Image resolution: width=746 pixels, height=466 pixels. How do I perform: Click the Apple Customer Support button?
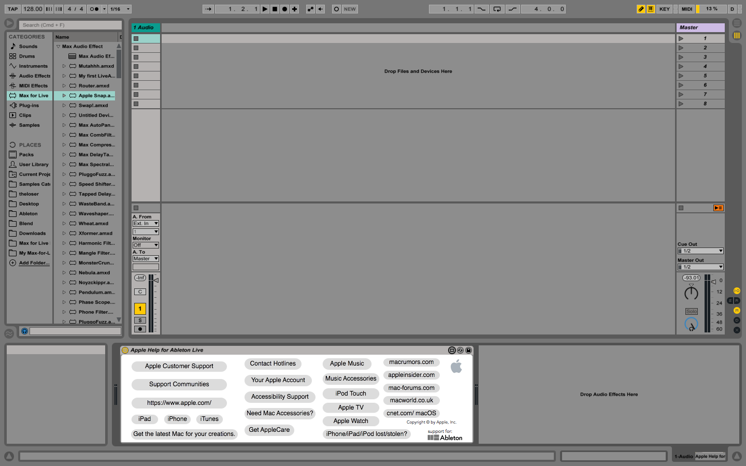pos(179,366)
